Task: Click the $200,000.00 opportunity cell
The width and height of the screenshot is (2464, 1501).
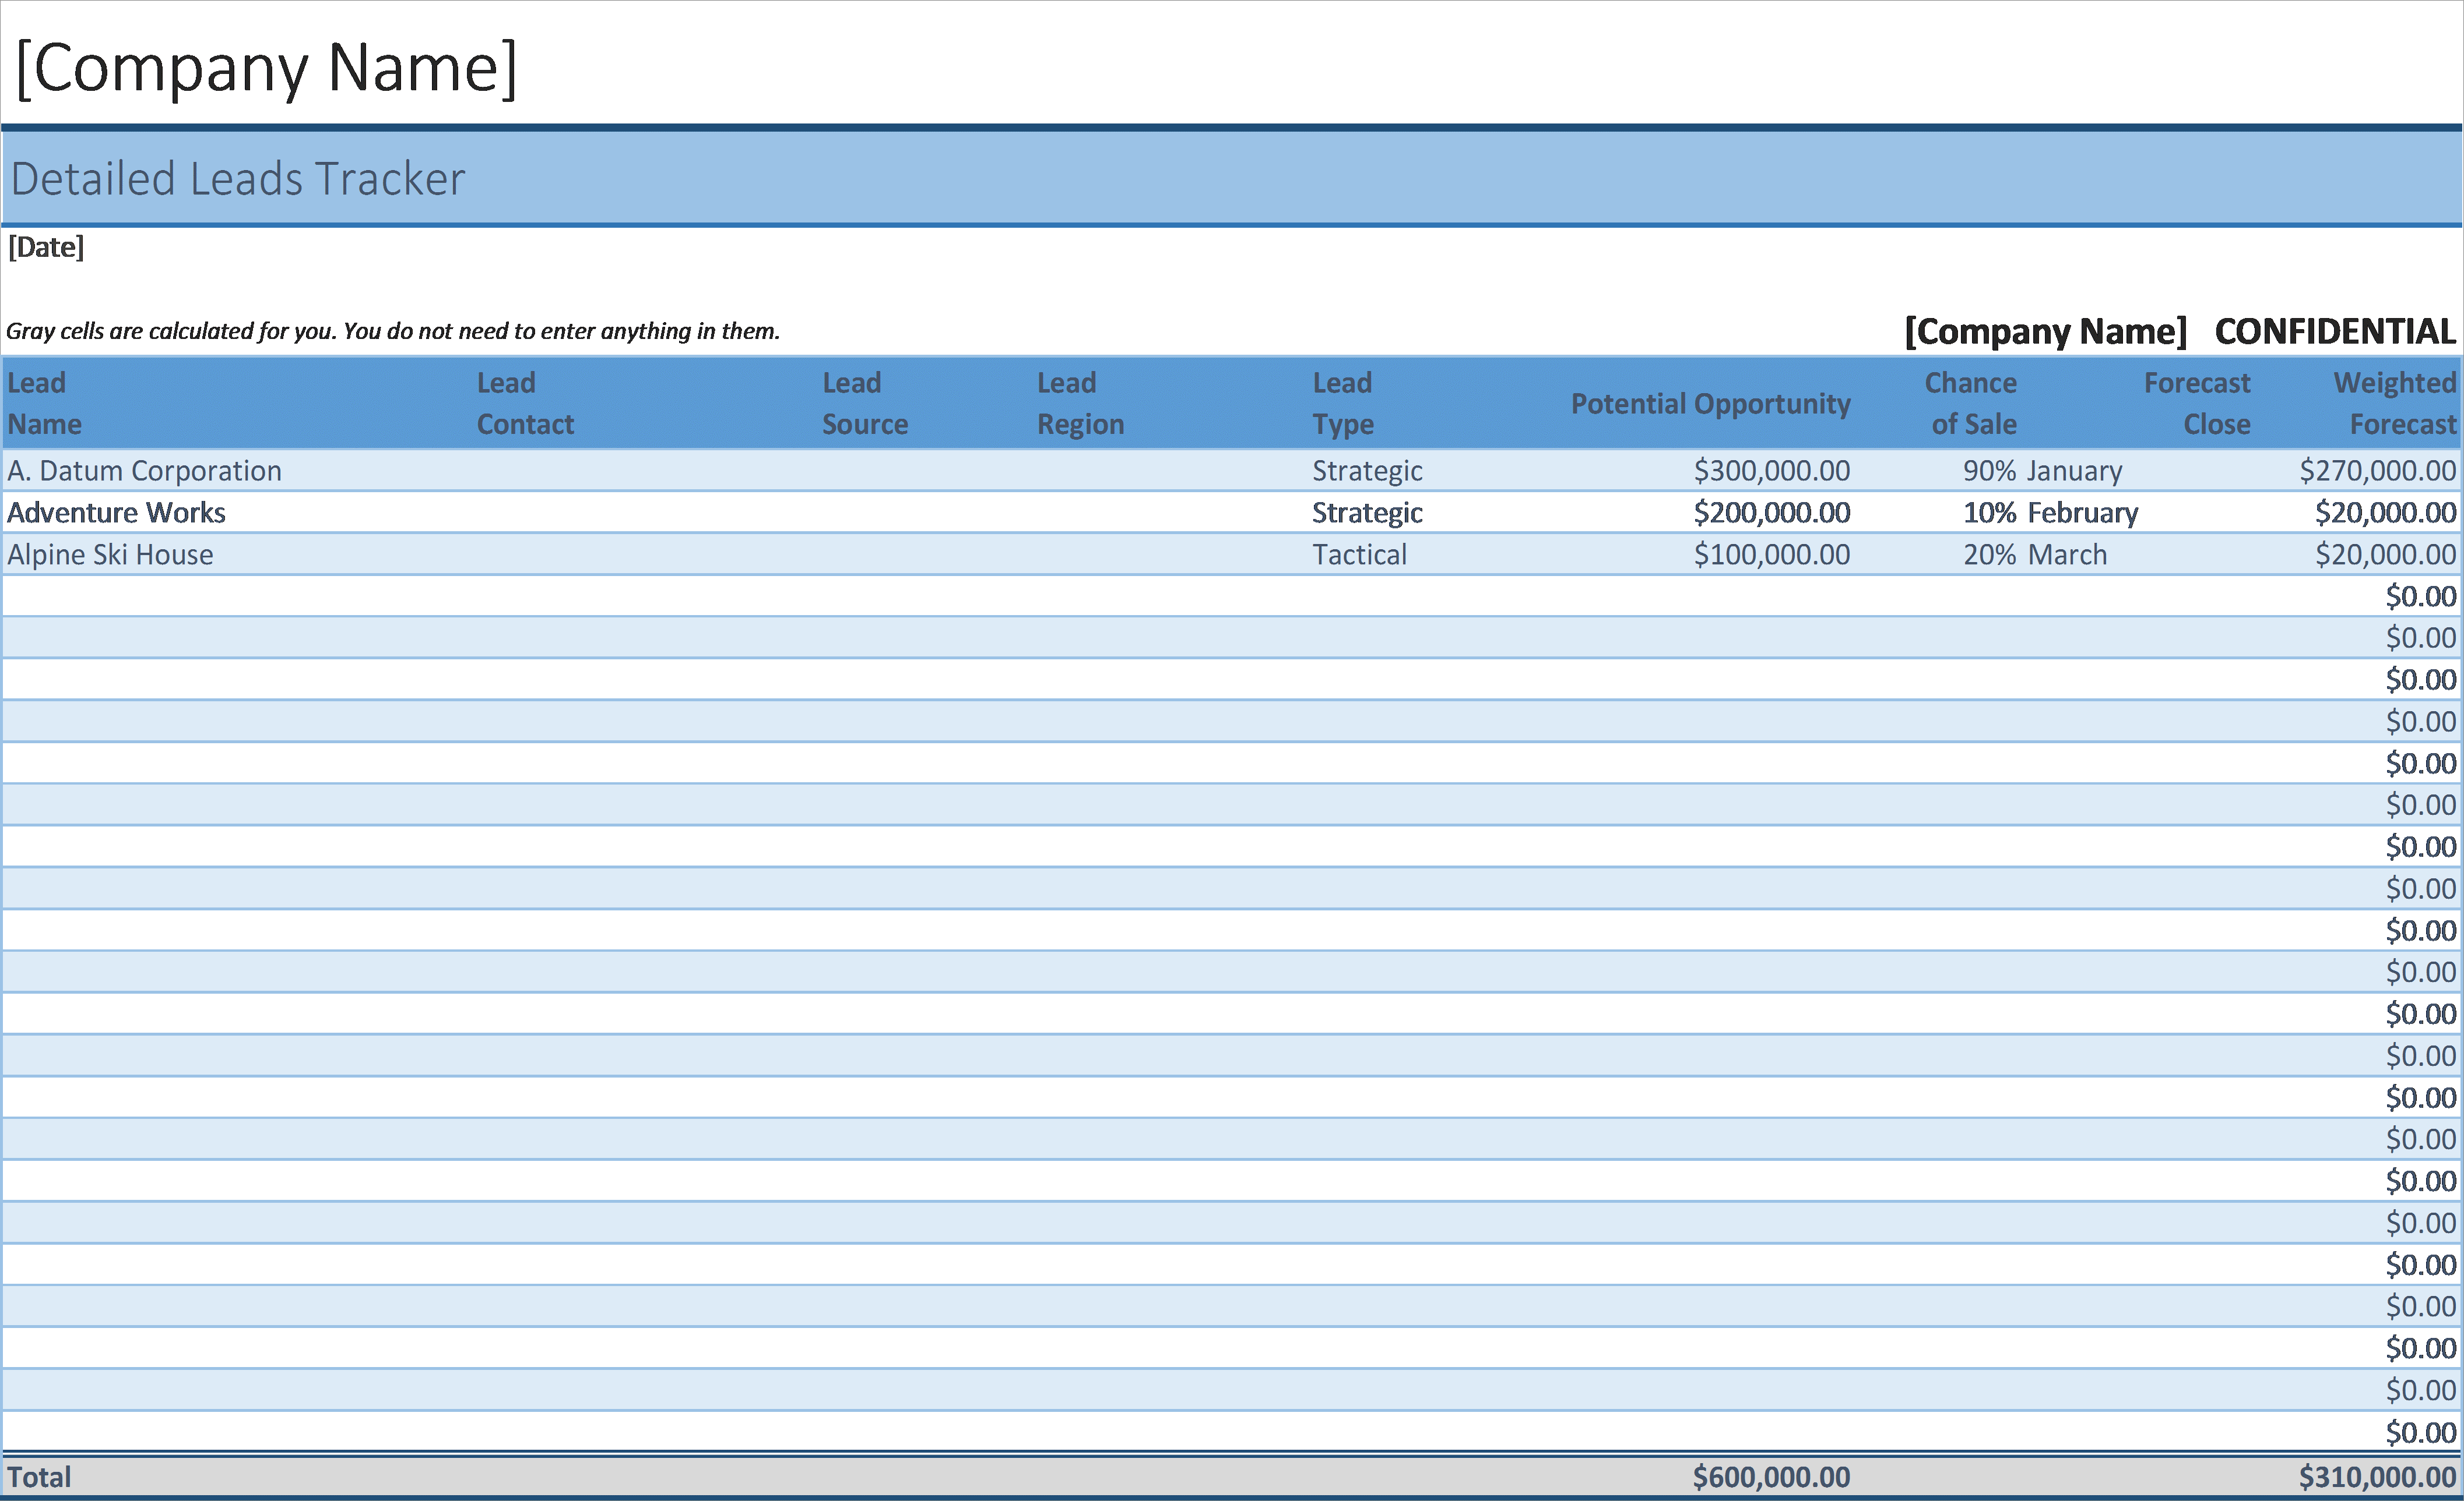Action: coord(1771,513)
